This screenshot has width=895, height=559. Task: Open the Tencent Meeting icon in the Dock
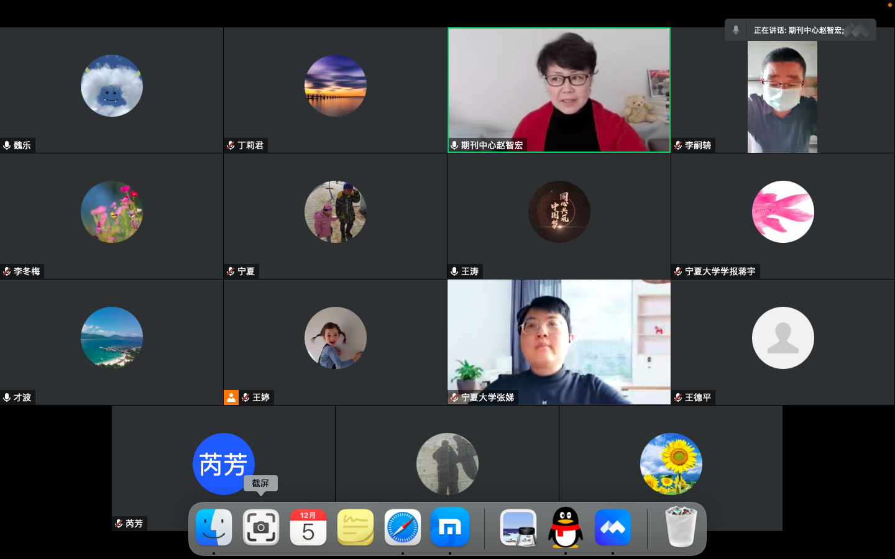(x=612, y=527)
